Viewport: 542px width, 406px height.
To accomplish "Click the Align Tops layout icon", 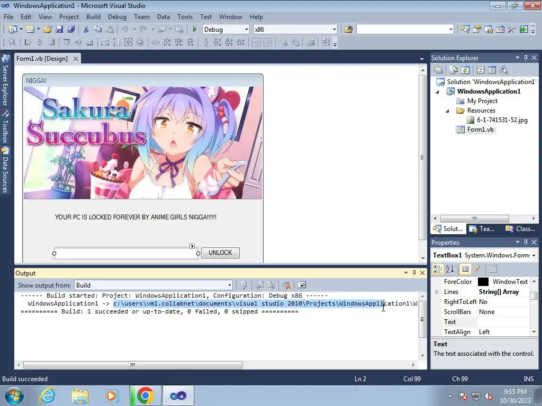I will tap(67, 42).
